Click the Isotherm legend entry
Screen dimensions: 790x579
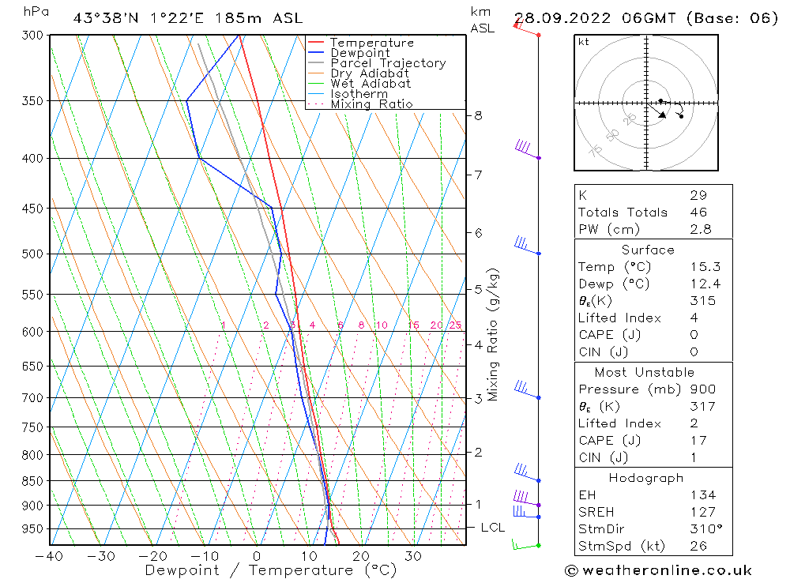click(x=348, y=94)
